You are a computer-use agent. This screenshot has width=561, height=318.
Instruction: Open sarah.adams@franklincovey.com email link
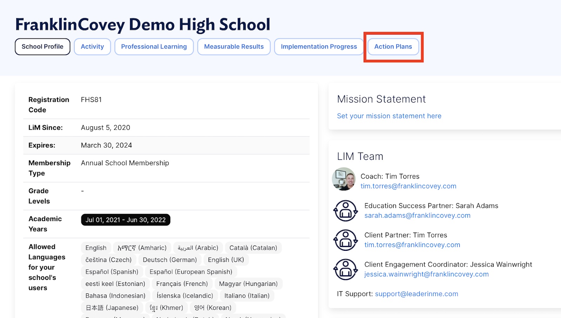pos(417,215)
